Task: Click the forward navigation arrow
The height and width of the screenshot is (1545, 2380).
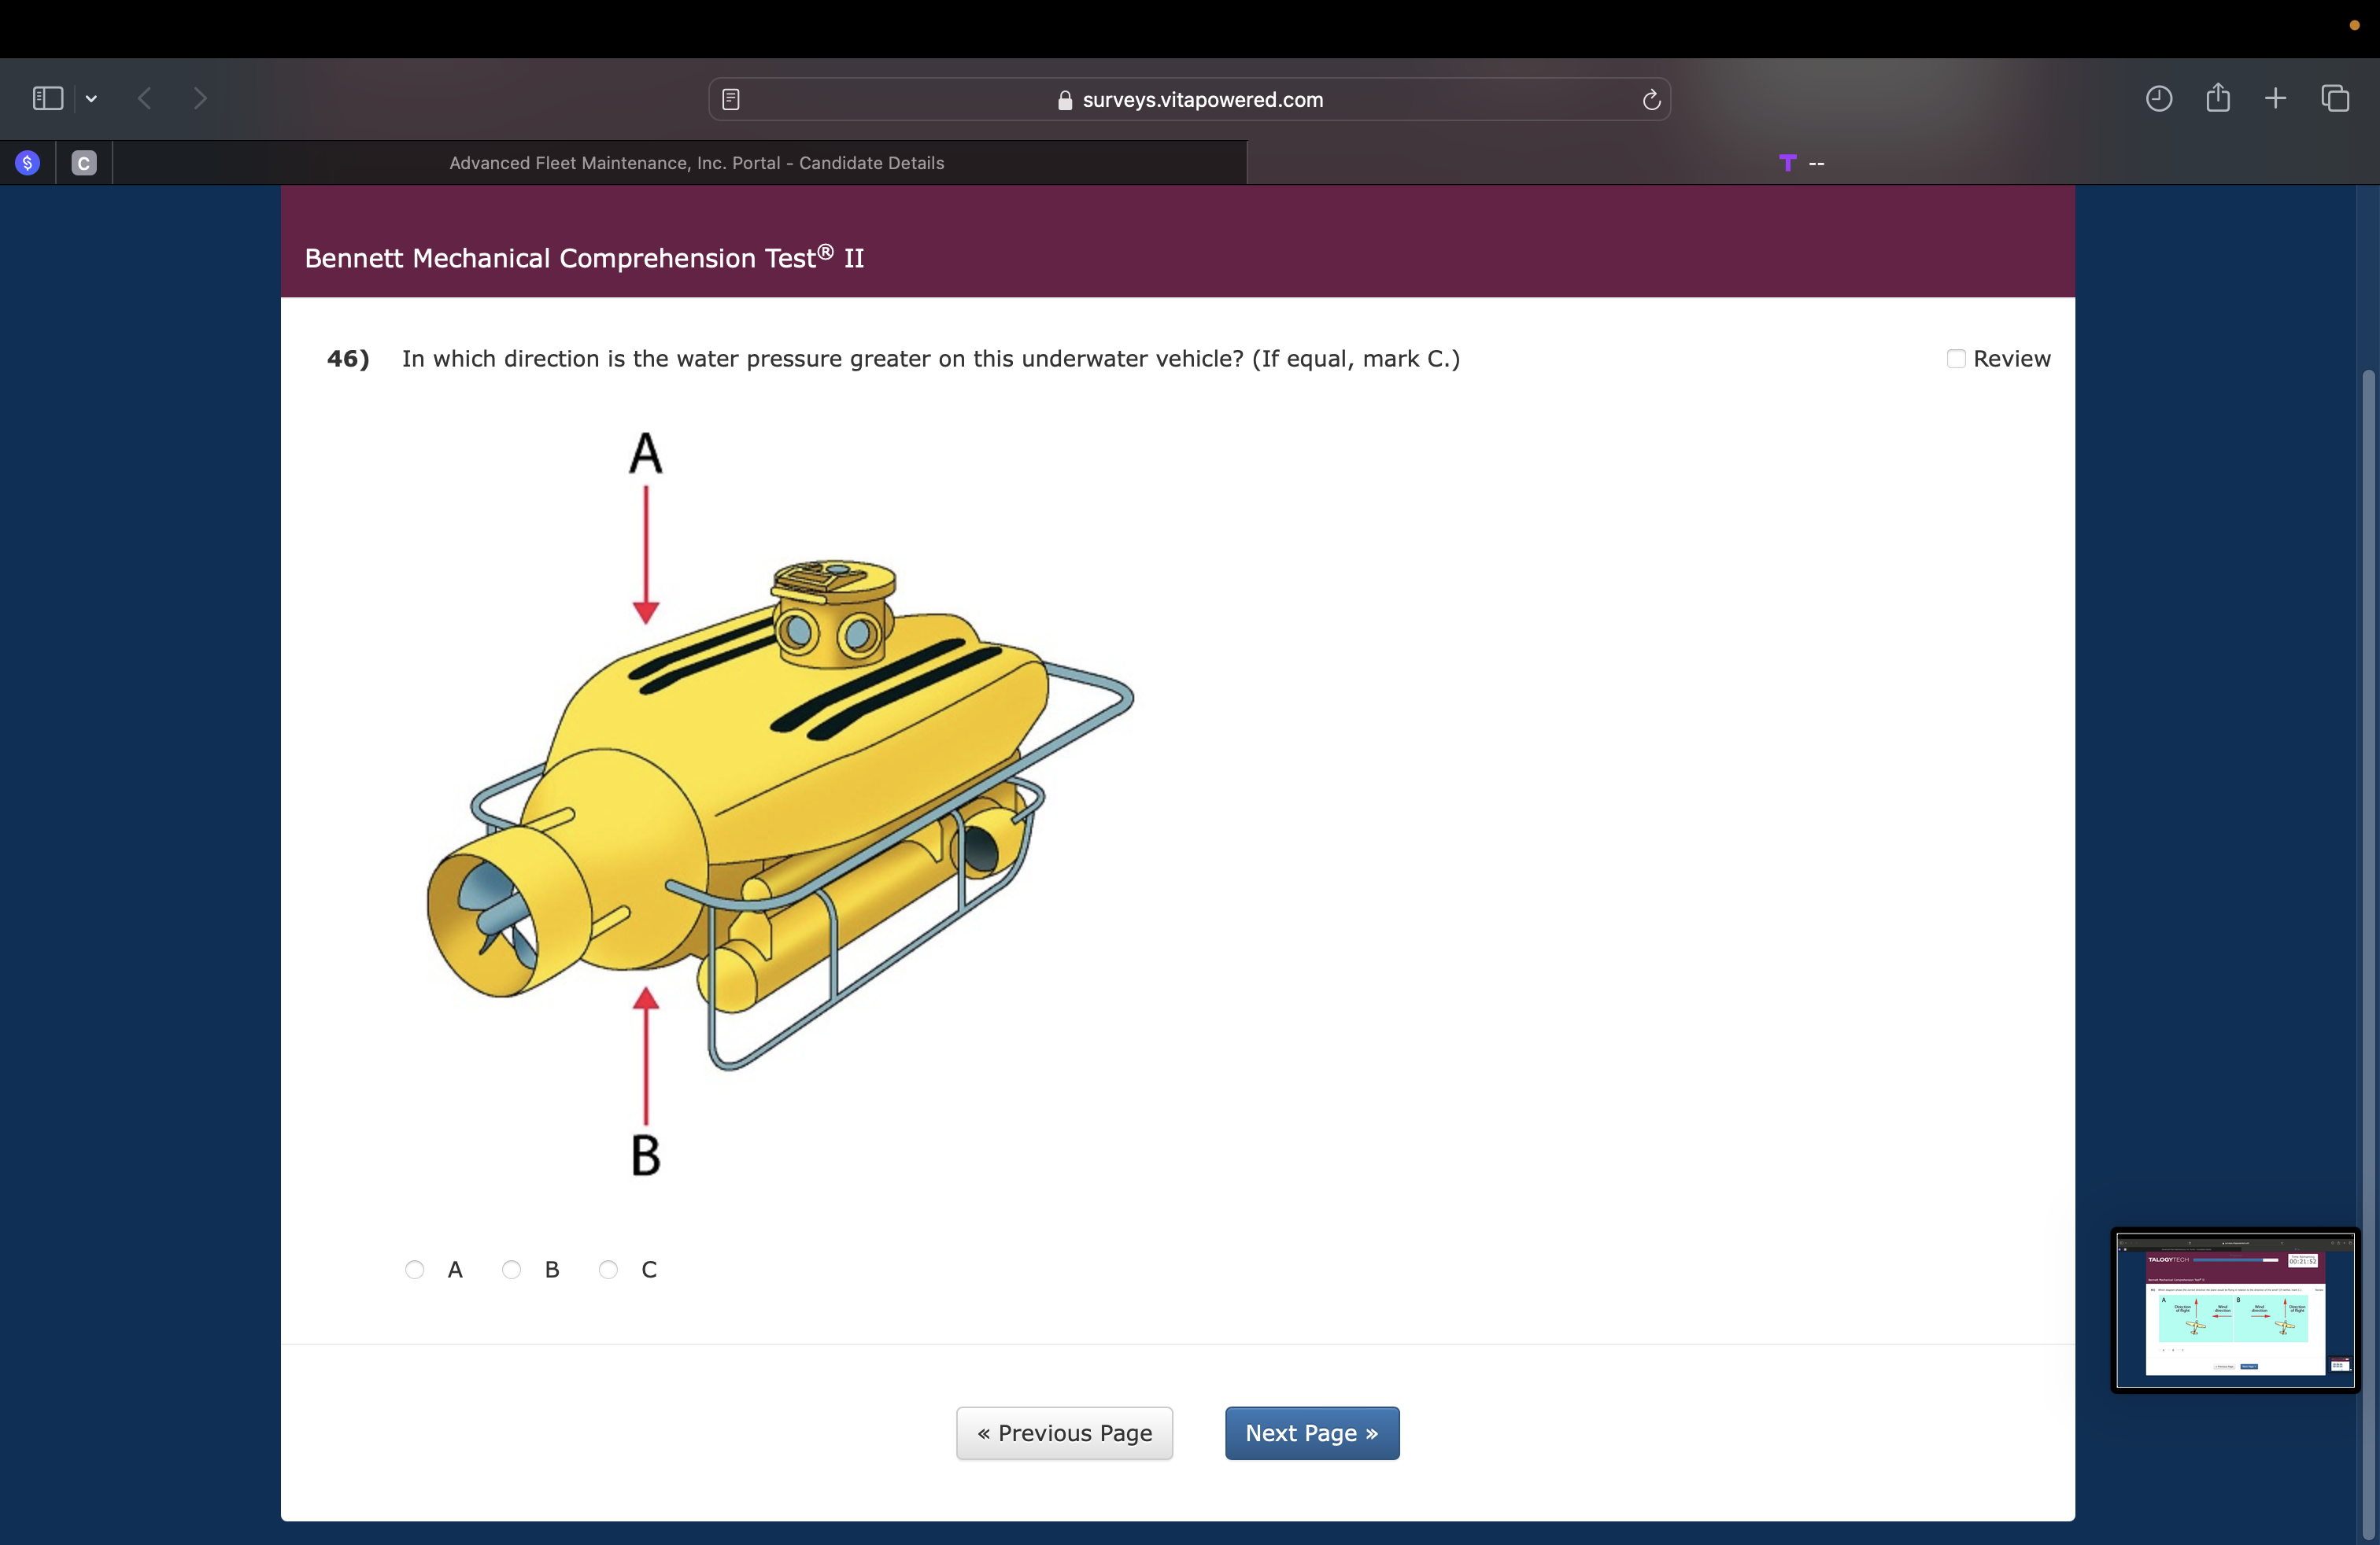Action: pos(200,98)
